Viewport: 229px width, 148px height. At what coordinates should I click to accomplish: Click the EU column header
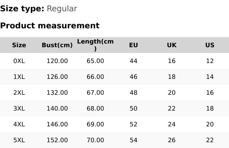133,45
